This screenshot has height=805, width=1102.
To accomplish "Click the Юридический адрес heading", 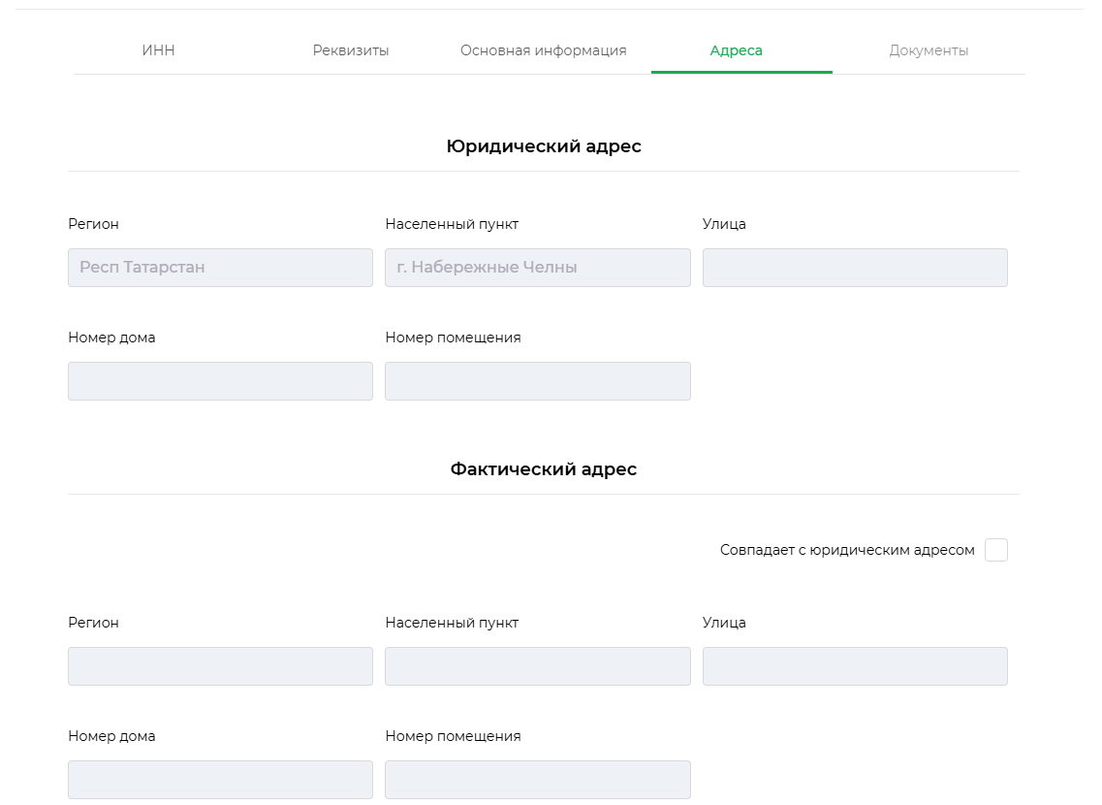I will coord(544,146).
